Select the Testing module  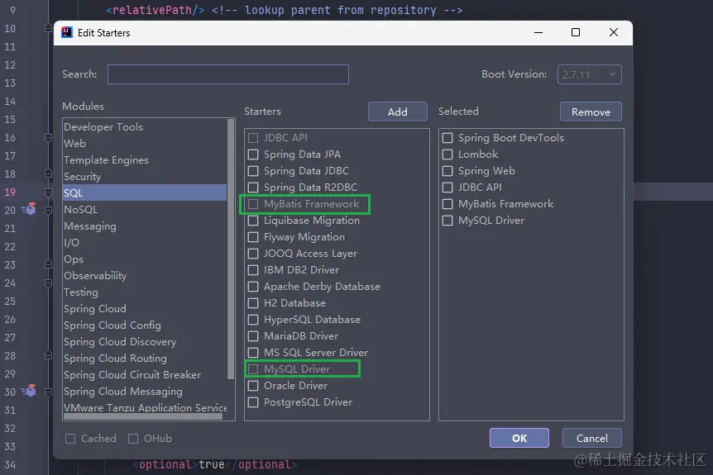[x=145, y=292]
